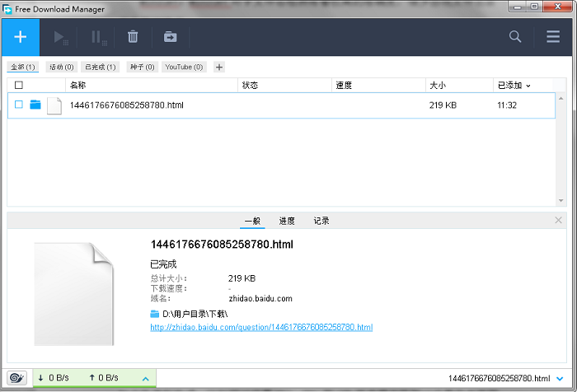This screenshot has width=577, height=392.
Task: Click the 状态 column header
Action: [284, 86]
